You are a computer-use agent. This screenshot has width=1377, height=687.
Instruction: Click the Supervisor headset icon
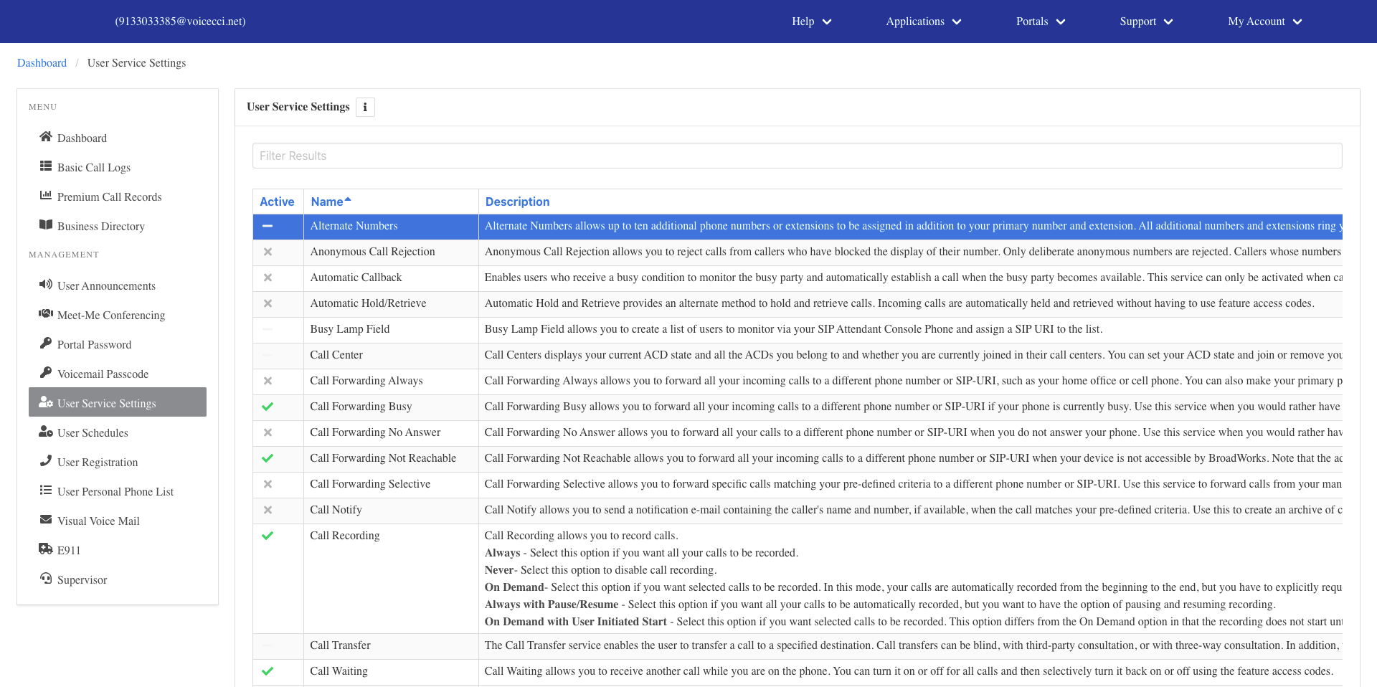[46, 578]
